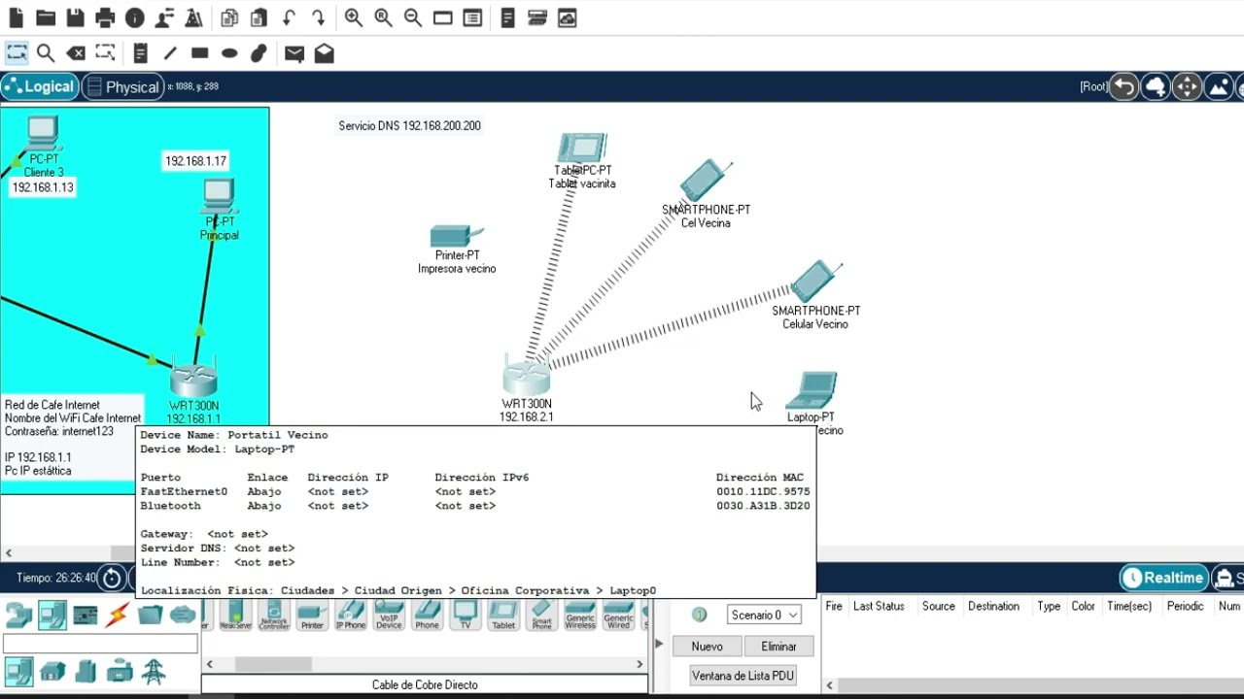Pick the IP Phone device from palette

coord(350,616)
